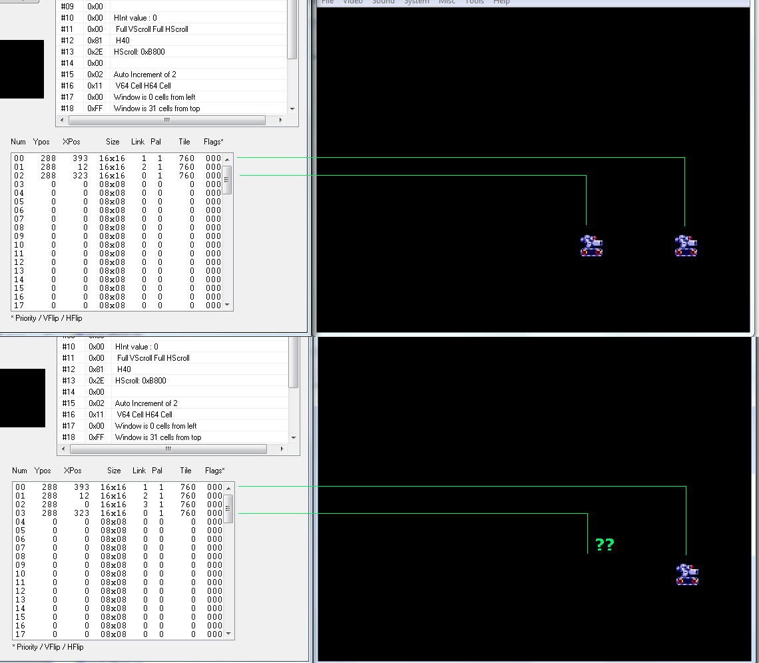Click the right tank sprite in top emulator screen
The height and width of the screenshot is (663, 759).
click(x=686, y=246)
